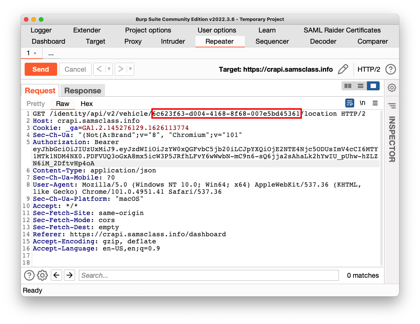This screenshot has width=420, height=324.
Task: Open the Intruder tab
Action: coord(173,41)
